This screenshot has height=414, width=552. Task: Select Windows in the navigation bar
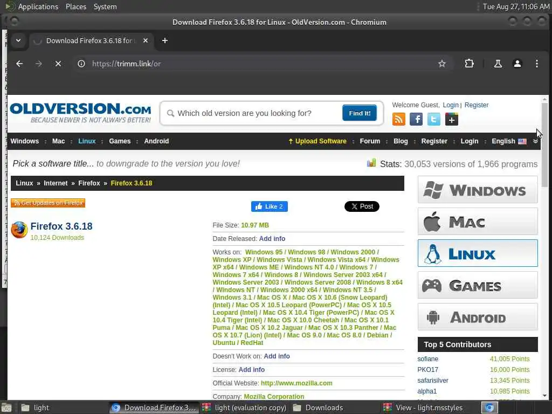pos(25,141)
